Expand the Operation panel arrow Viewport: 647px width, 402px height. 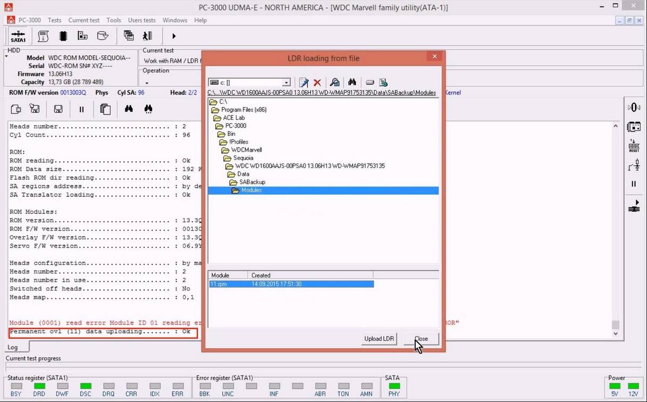pos(147,83)
